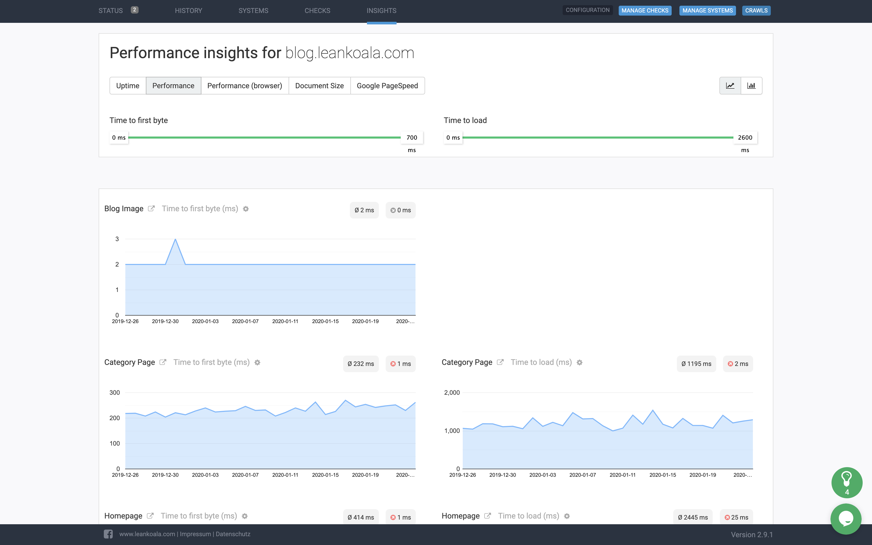The height and width of the screenshot is (545, 872).
Task: Click the 0 ms Blog Image deviation badge
Action: [x=401, y=210]
